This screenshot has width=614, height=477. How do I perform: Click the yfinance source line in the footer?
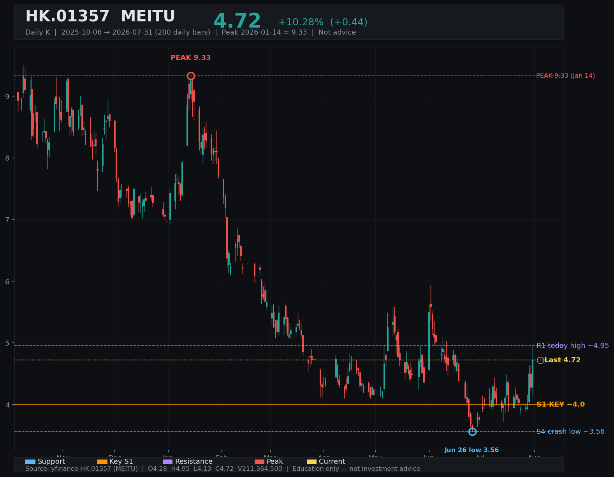(x=223, y=469)
